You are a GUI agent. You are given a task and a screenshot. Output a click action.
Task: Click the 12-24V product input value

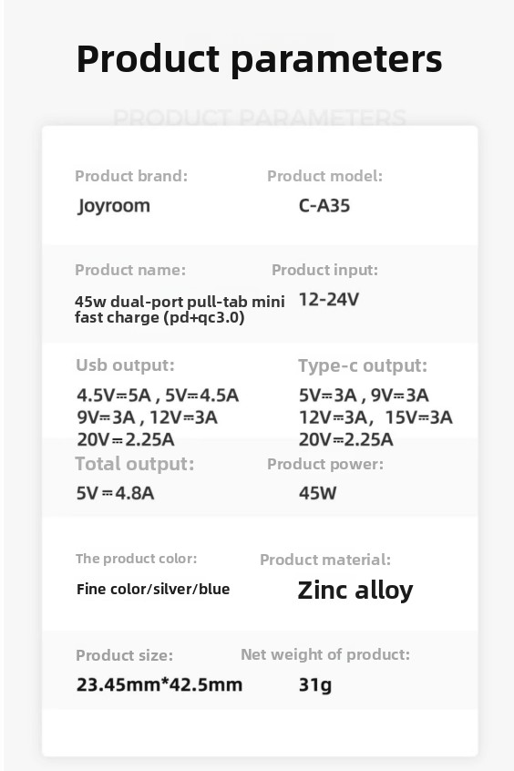click(329, 300)
